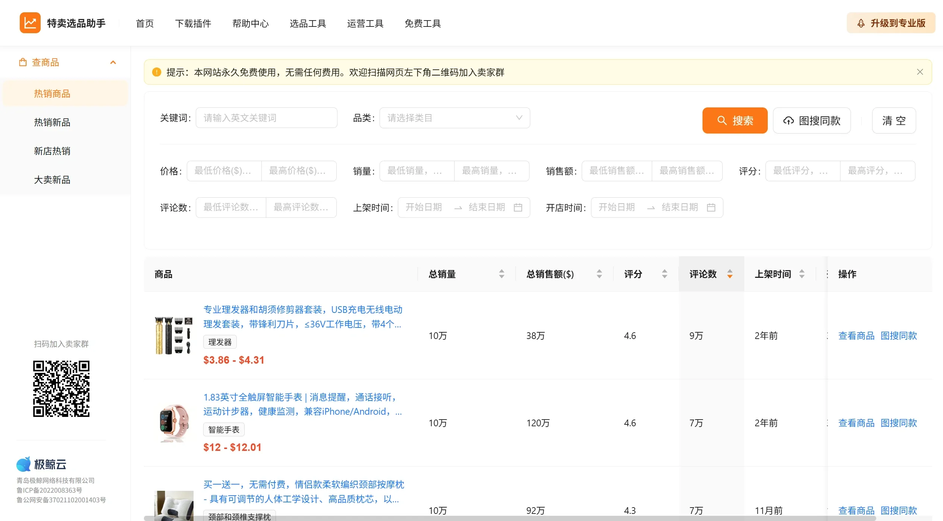943x521 pixels.
Task: Switch to the 热销新品 sidebar tab
Action: pos(52,122)
